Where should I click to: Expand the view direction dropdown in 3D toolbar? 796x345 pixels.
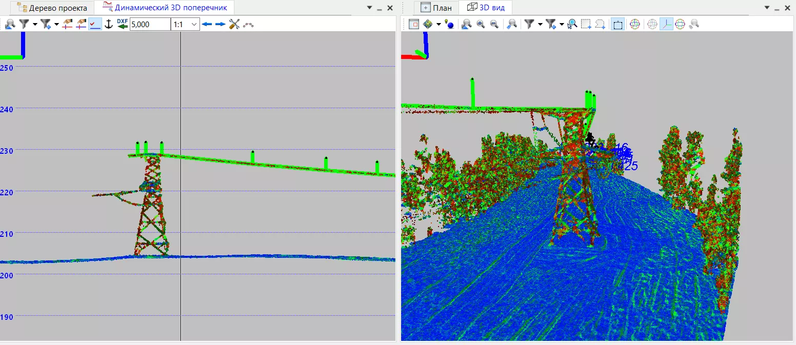tap(439, 24)
